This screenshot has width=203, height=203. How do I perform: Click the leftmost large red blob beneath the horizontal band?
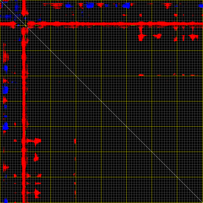141,37
